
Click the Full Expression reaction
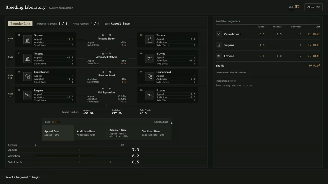pyautogui.click(x=107, y=95)
